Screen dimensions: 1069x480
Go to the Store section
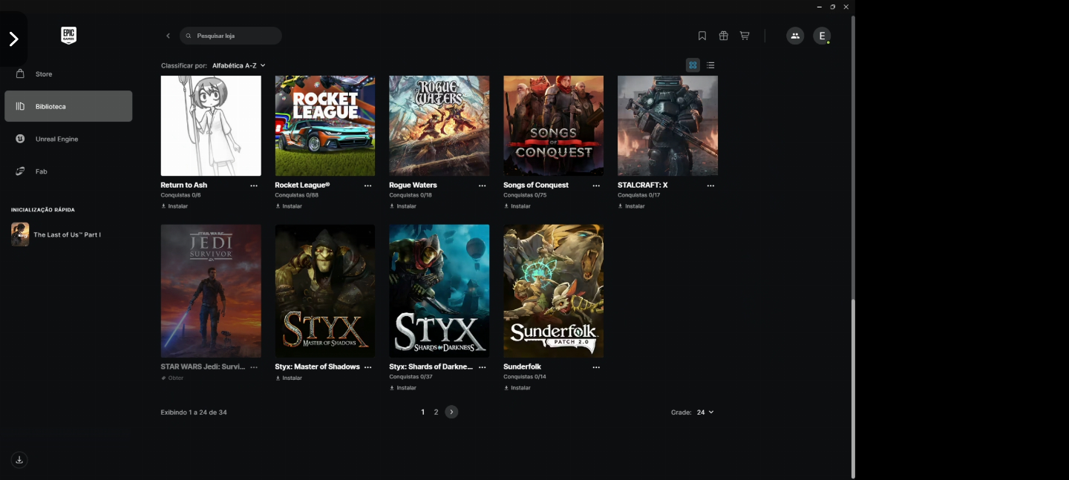[x=68, y=74]
